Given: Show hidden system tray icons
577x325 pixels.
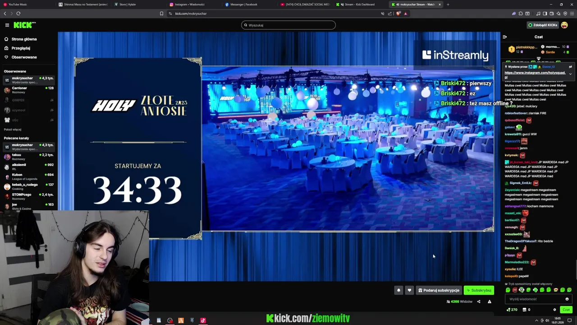Looking at the screenshot, I should click(536, 320).
